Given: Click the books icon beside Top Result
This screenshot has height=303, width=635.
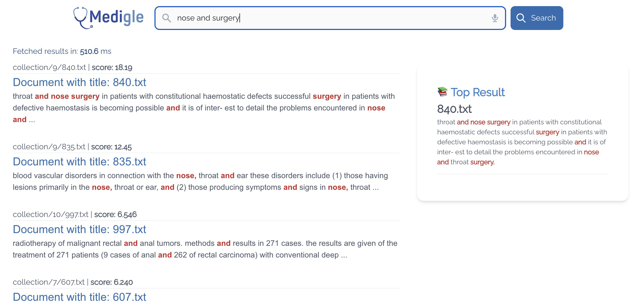Looking at the screenshot, I should [442, 92].
